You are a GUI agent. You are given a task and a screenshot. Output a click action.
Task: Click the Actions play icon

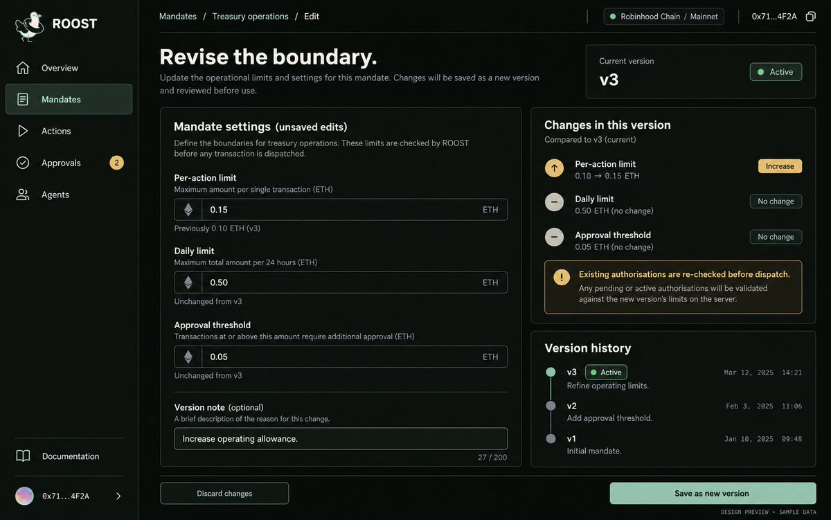[x=23, y=131]
